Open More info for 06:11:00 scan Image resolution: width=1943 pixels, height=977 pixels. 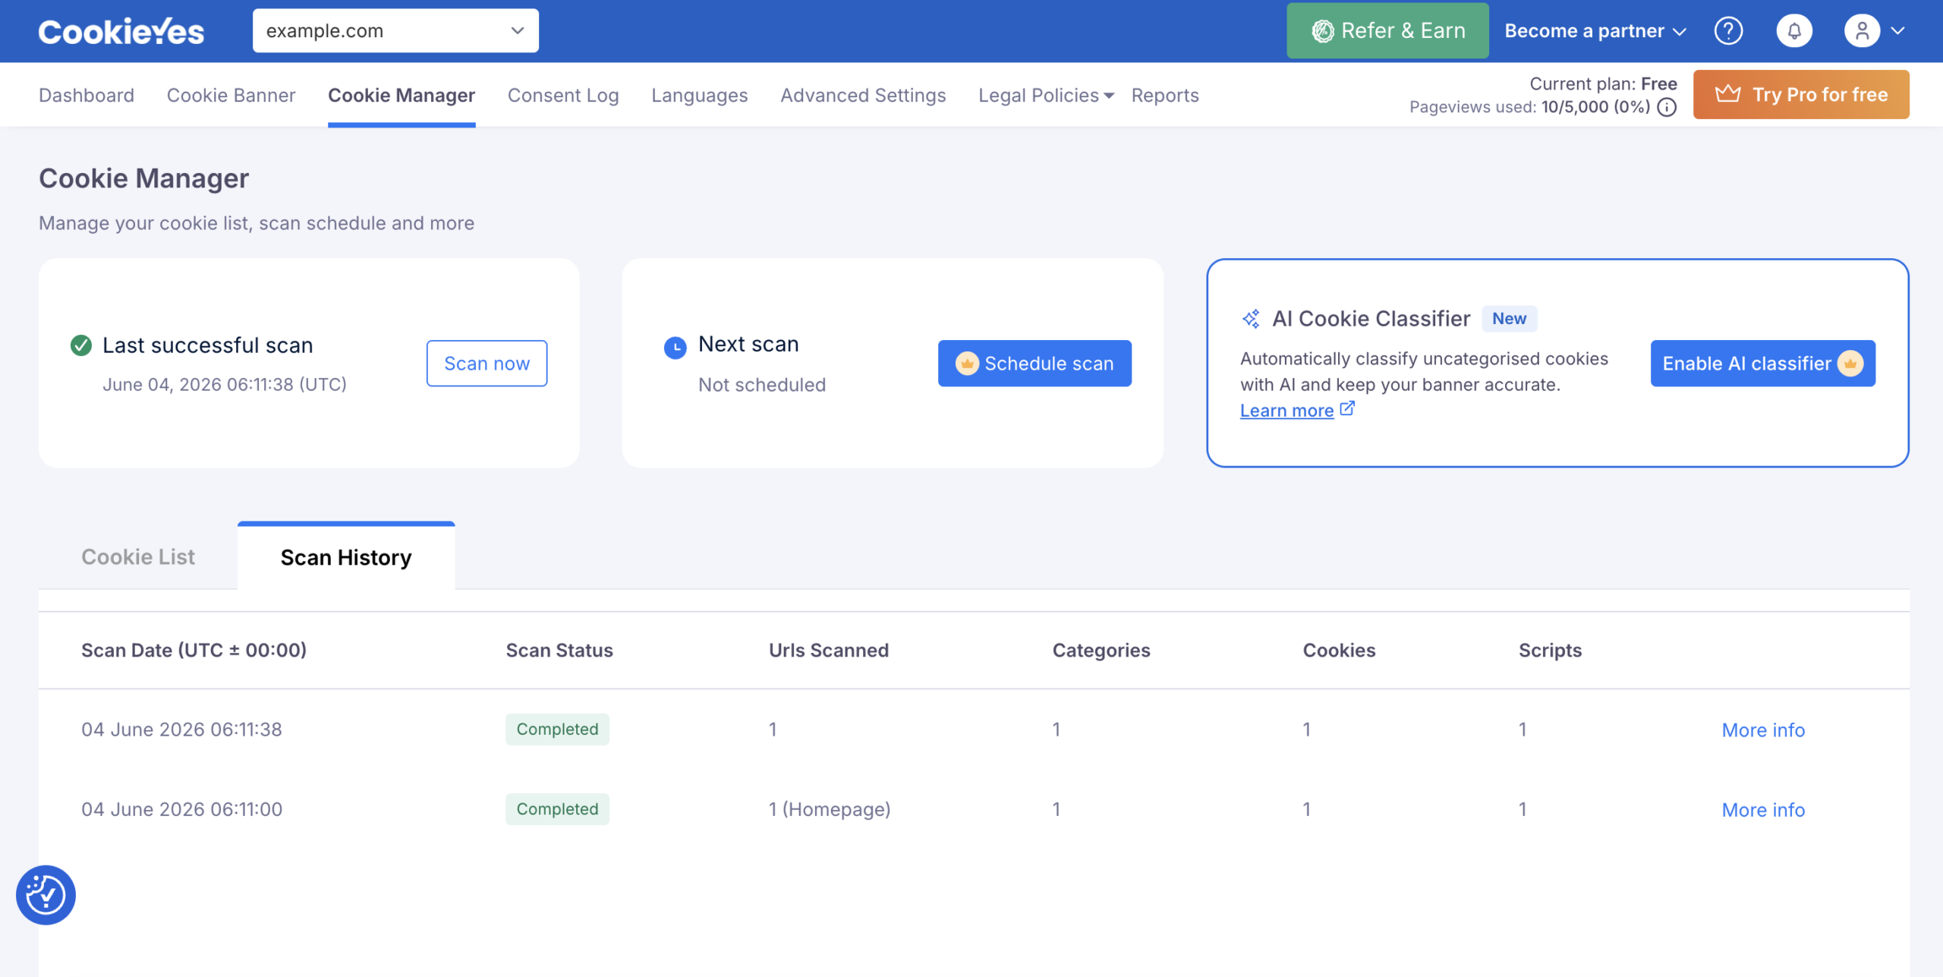(x=1763, y=810)
